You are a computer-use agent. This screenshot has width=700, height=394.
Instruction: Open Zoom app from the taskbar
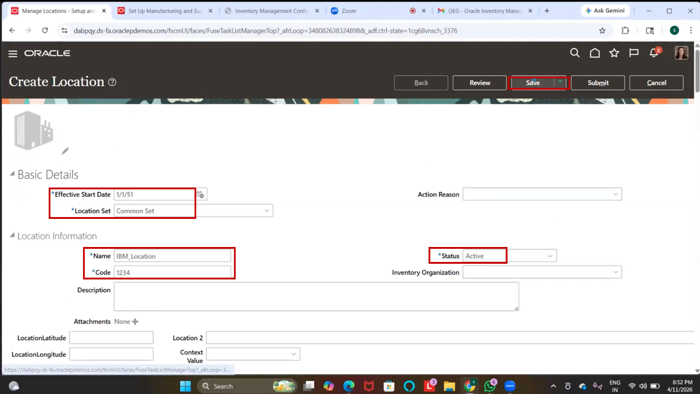pyautogui.click(x=510, y=386)
